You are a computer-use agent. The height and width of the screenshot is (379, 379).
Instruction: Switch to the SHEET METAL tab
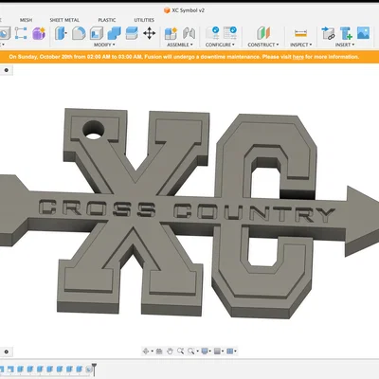click(x=64, y=20)
